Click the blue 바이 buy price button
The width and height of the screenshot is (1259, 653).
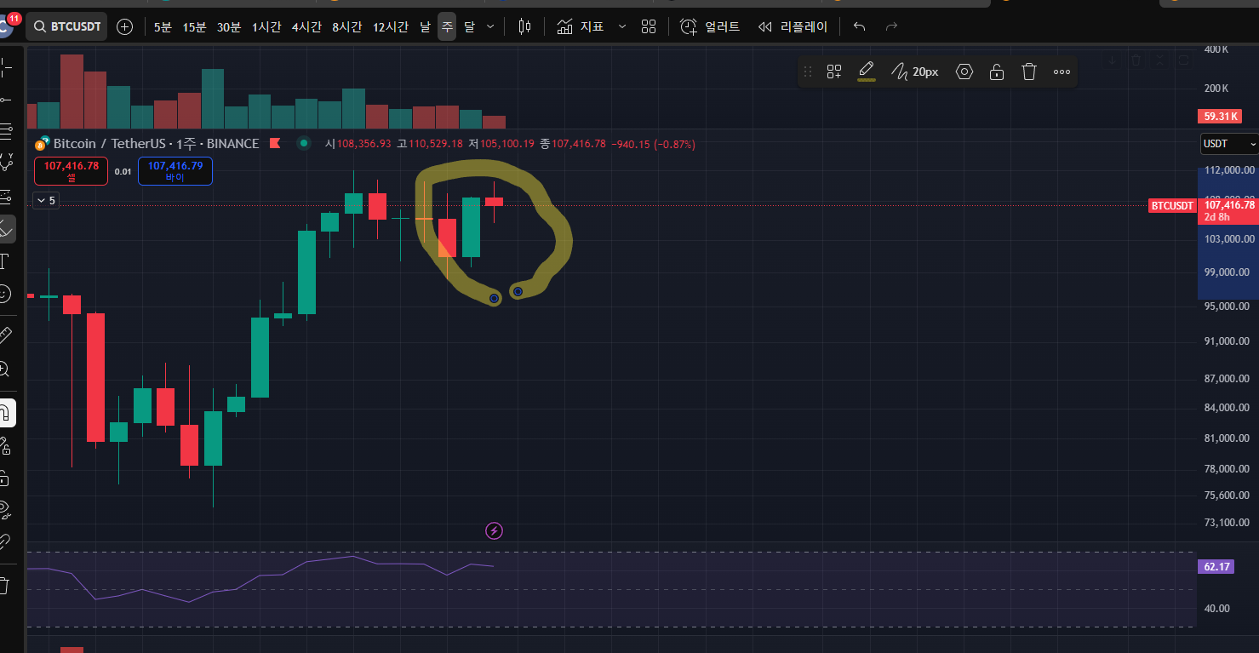175,171
